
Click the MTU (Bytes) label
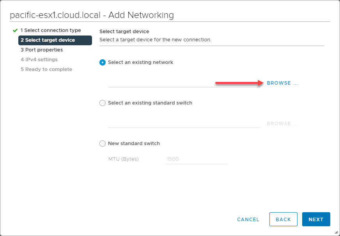[123, 159]
